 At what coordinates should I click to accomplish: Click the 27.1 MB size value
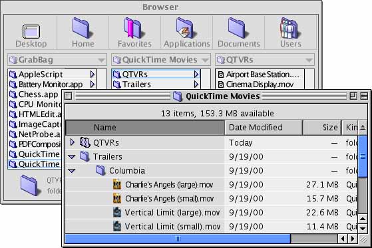(322, 185)
